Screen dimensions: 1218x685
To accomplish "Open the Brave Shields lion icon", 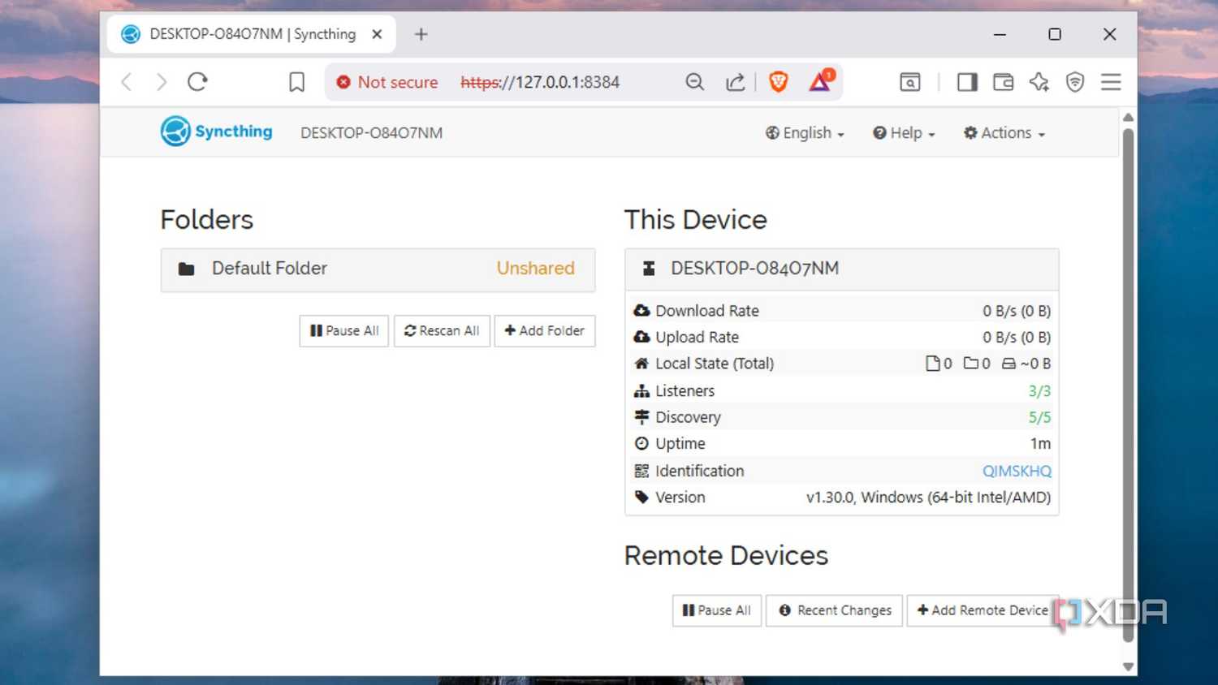I will point(778,82).
